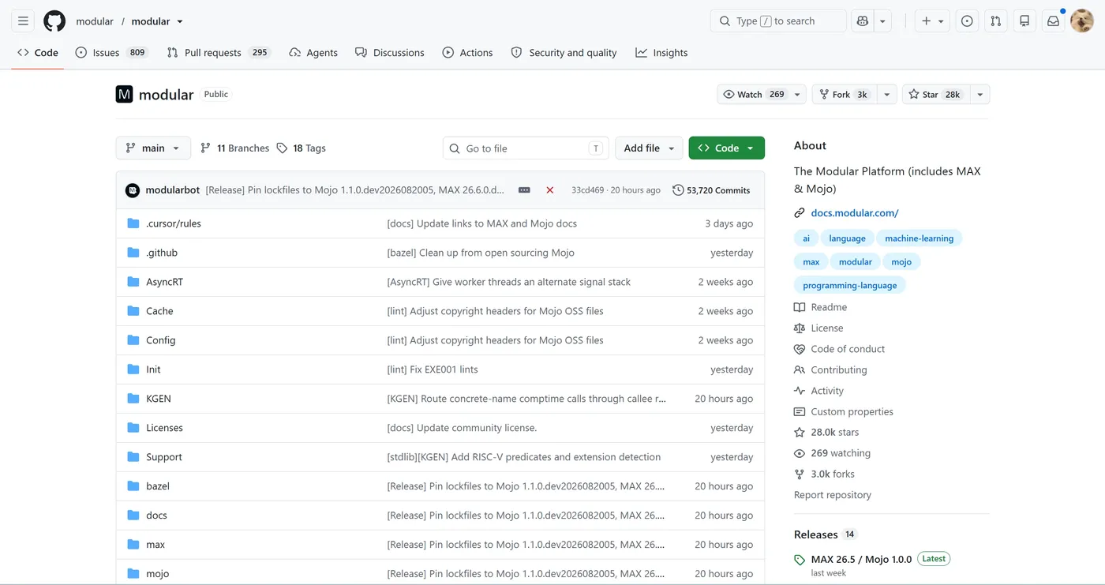The width and height of the screenshot is (1105, 585).
Task: View 18 Tags
Action: pyautogui.click(x=301, y=148)
